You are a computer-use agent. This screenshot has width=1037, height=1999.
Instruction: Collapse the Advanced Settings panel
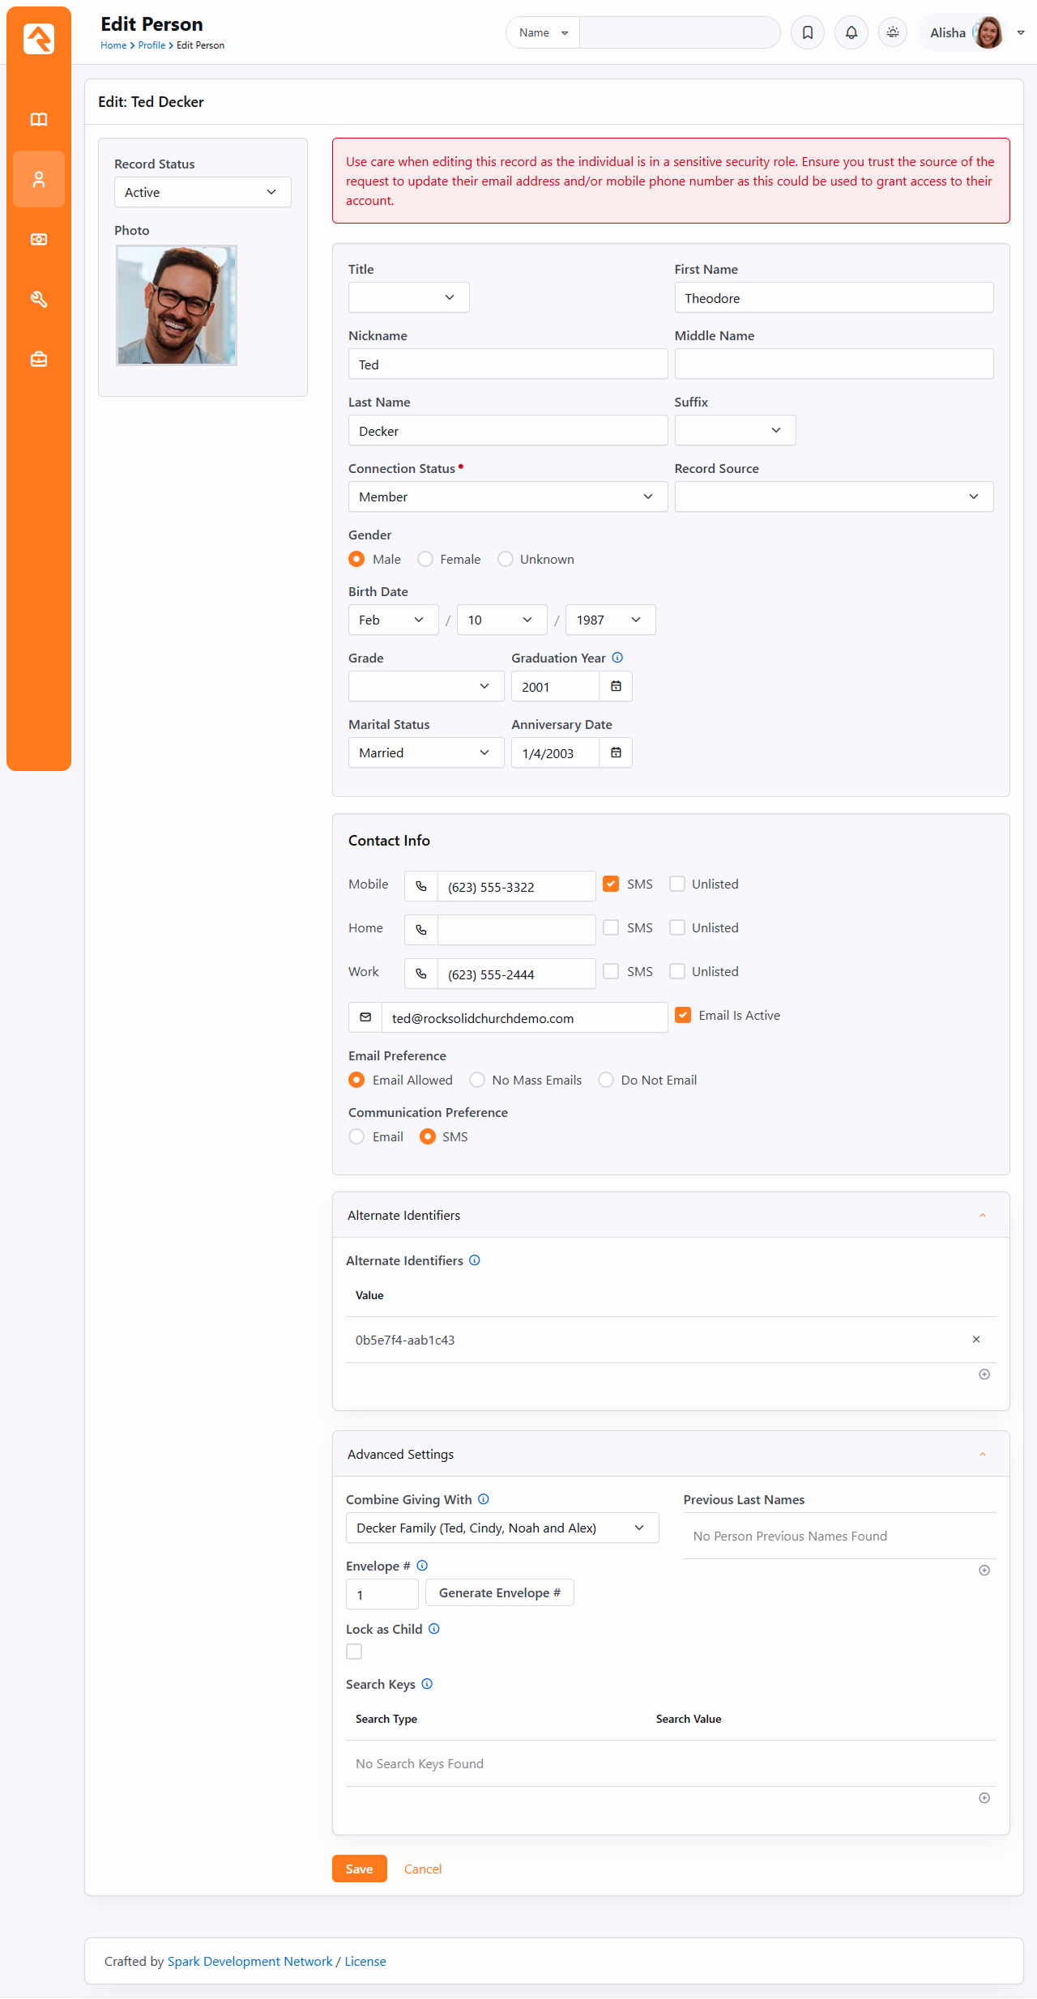982,1454
